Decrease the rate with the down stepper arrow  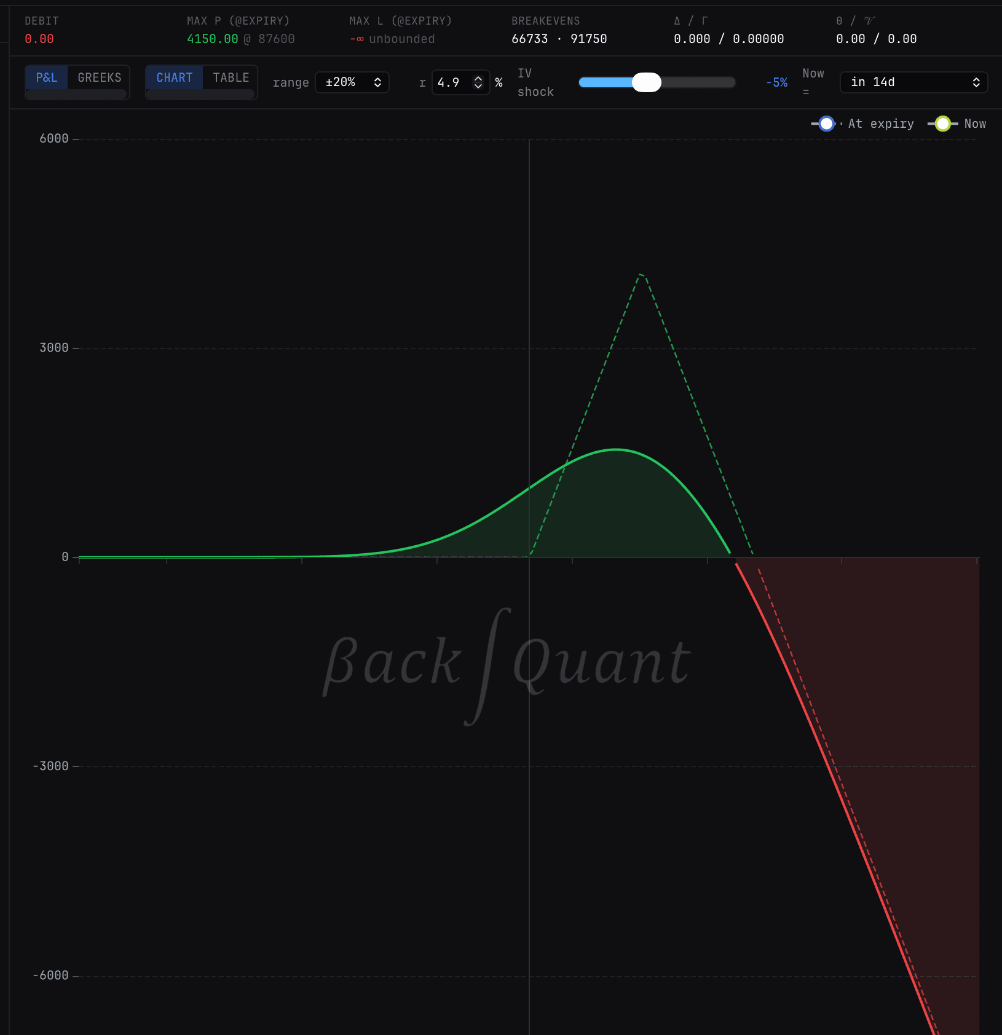[478, 86]
